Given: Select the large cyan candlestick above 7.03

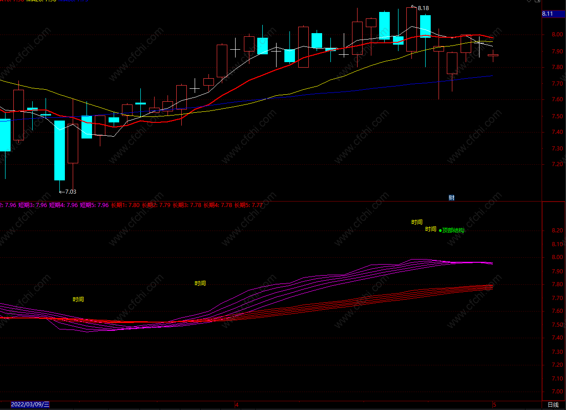Looking at the screenshot, I should click(59, 150).
